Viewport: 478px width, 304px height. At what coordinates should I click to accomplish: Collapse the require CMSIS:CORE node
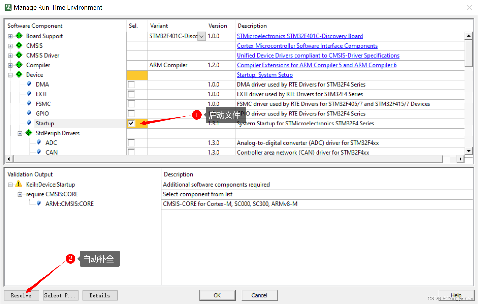click(20, 194)
